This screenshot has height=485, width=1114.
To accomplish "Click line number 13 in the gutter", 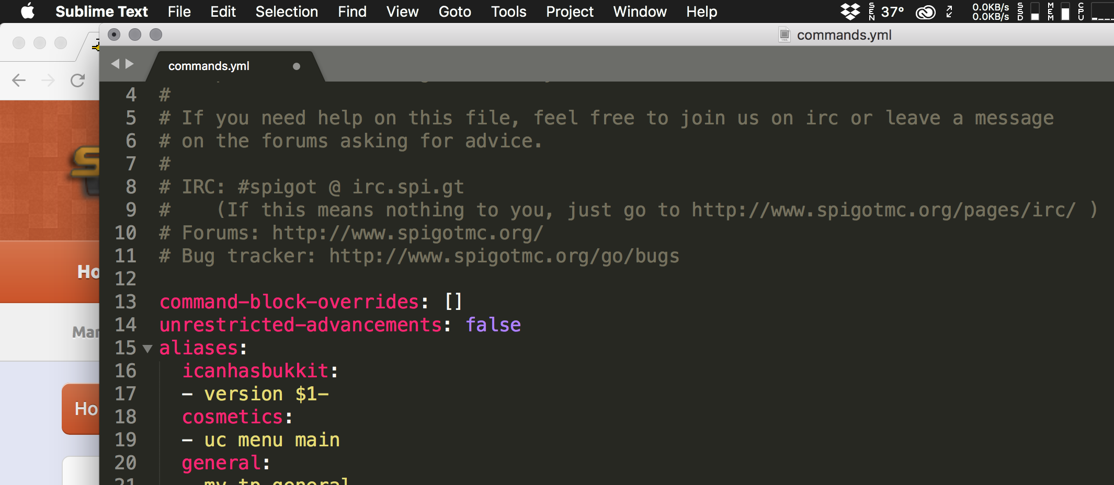I will [x=126, y=302].
